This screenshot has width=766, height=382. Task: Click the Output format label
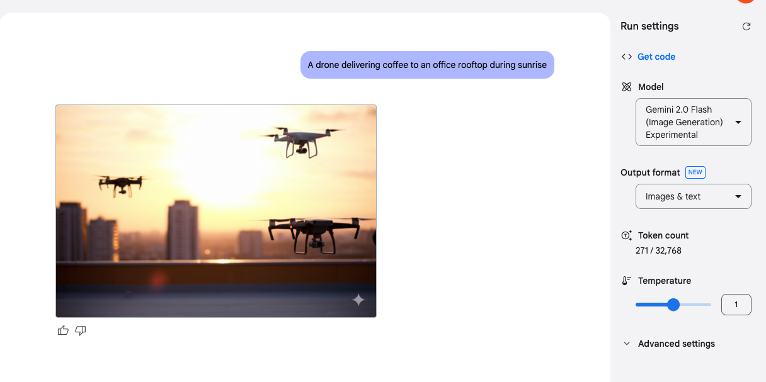(650, 172)
